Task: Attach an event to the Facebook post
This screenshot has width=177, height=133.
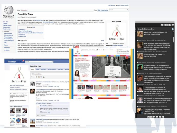Action: [x=41, y=77]
